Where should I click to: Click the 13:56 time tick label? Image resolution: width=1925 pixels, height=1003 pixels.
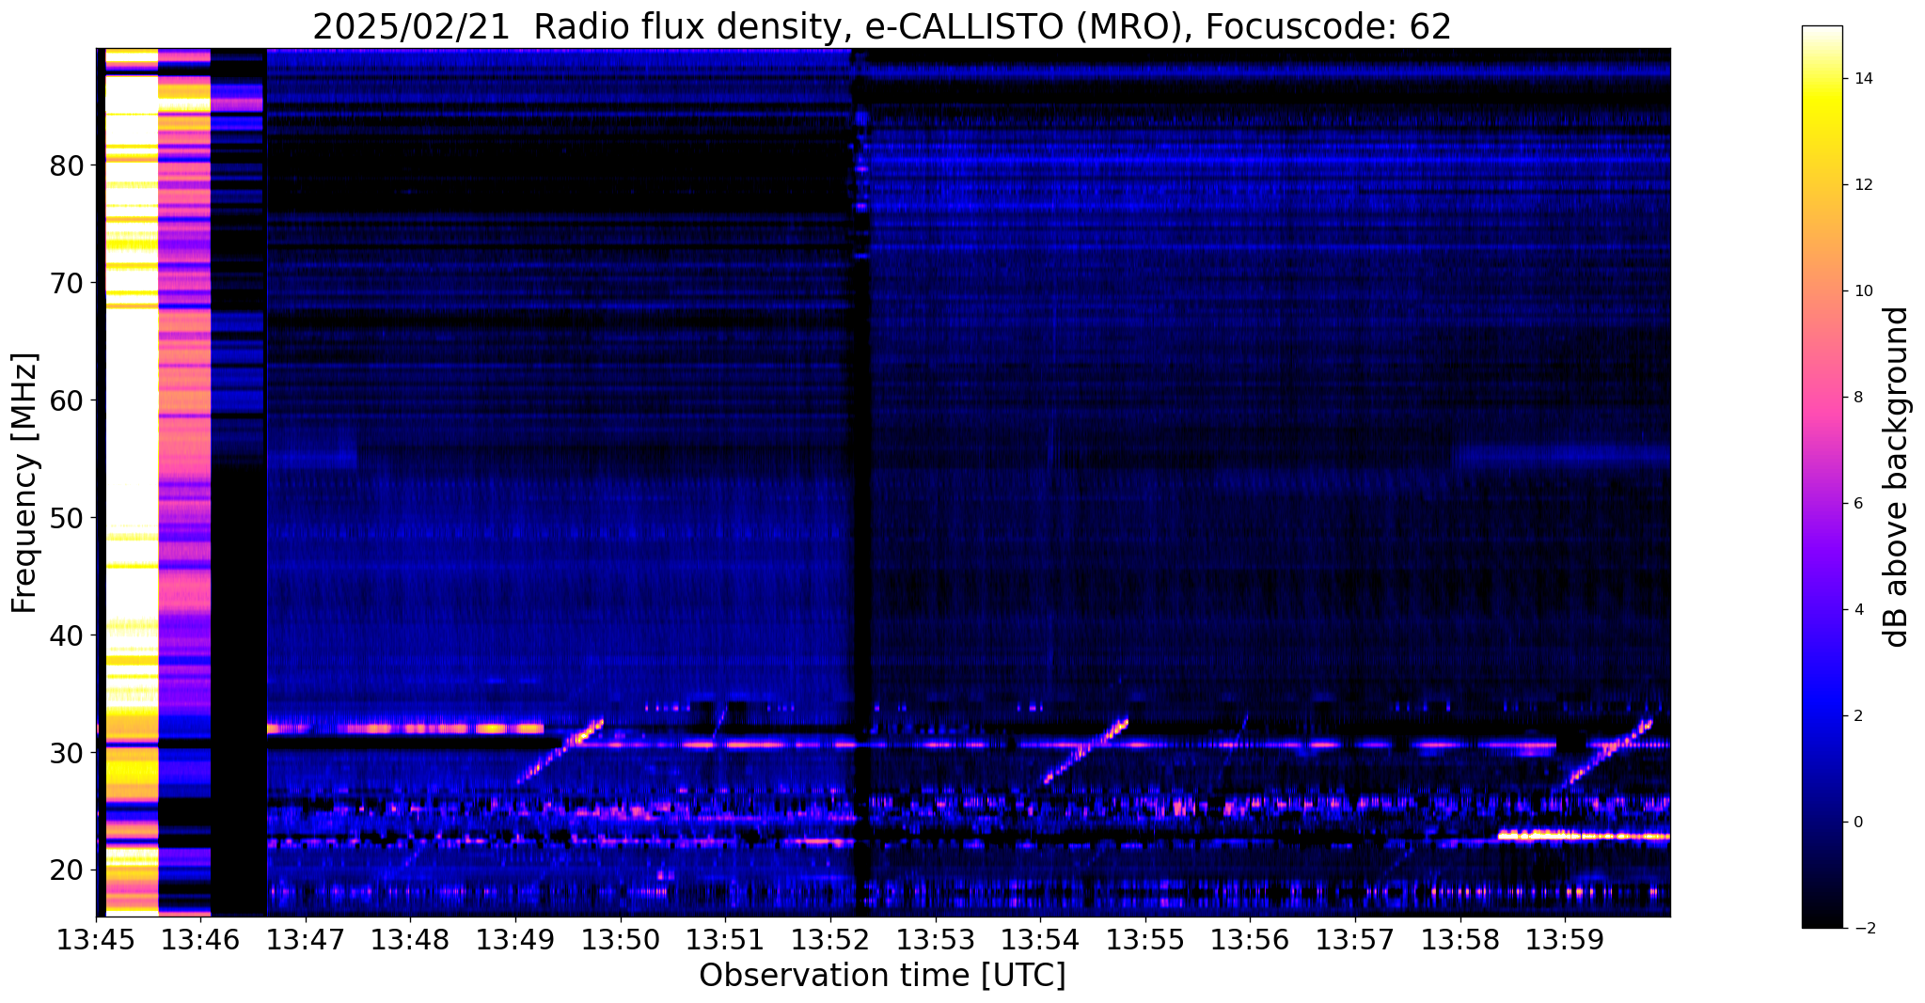click(x=1250, y=939)
